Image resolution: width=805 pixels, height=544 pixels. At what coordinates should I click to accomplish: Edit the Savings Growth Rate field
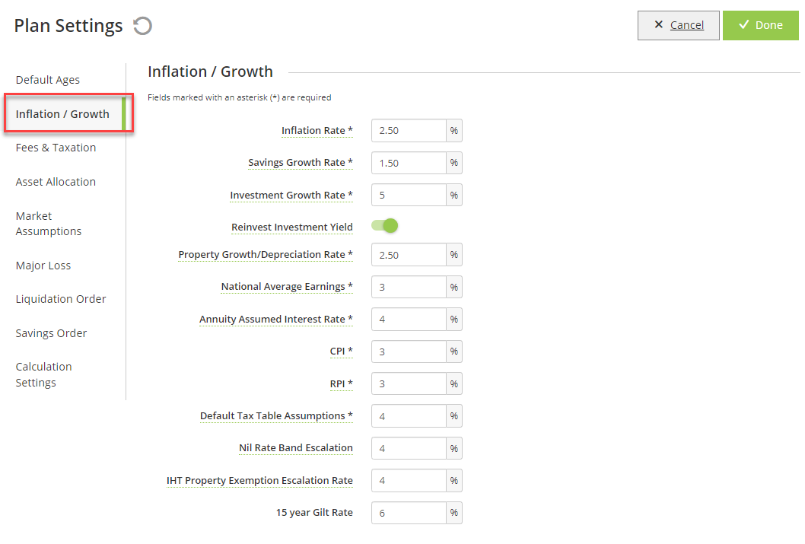click(409, 163)
